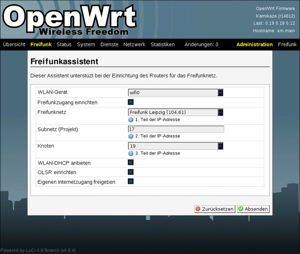The width and height of the screenshot is (300, 254).
Task: Switch to Freifunk mode at far right
Action: (x=287, y=44)
